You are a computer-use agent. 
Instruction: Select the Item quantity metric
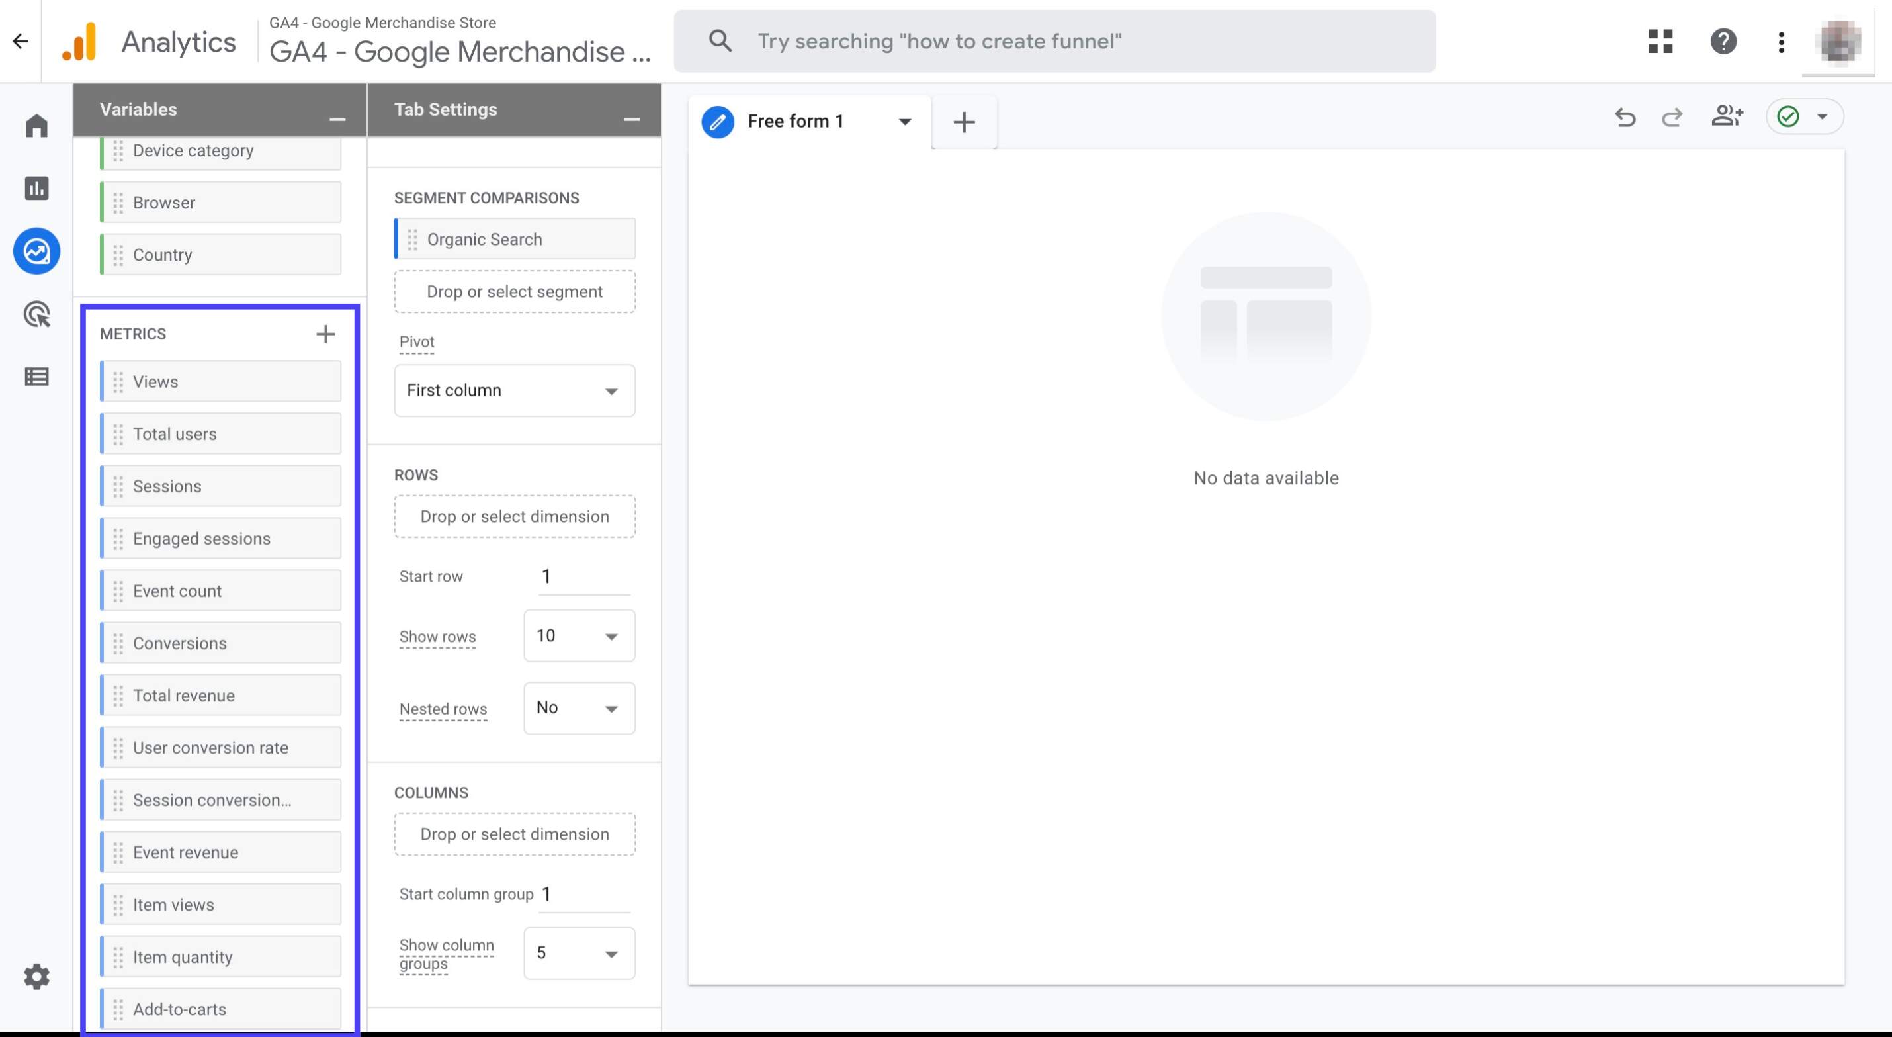point(220,957)
